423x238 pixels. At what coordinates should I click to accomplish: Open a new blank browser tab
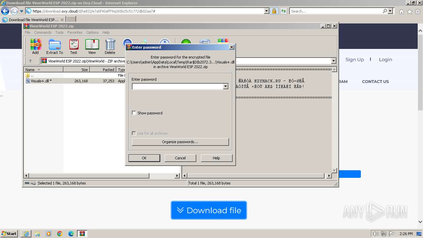(71, 20)
